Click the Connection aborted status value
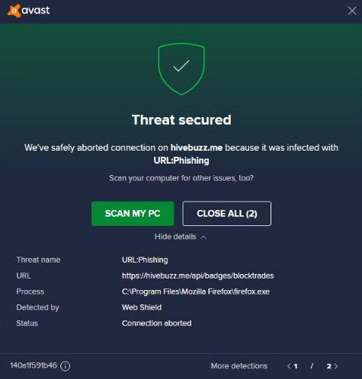 coord(157,323)
